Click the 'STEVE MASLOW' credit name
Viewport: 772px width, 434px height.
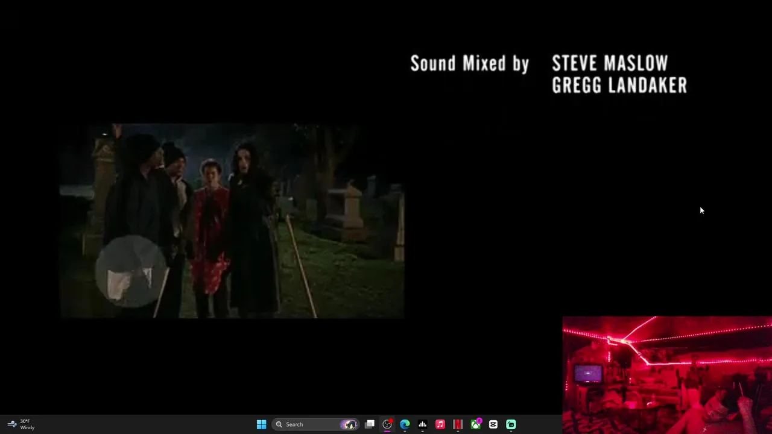610,63
